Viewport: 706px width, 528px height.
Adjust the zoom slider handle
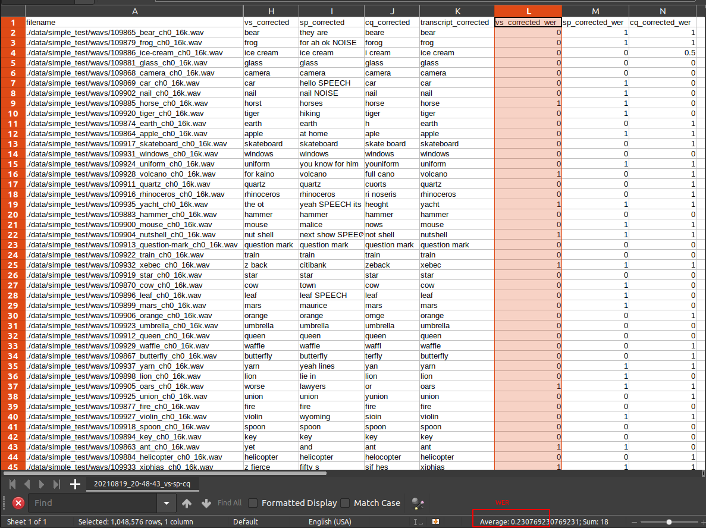coord(669,522)
